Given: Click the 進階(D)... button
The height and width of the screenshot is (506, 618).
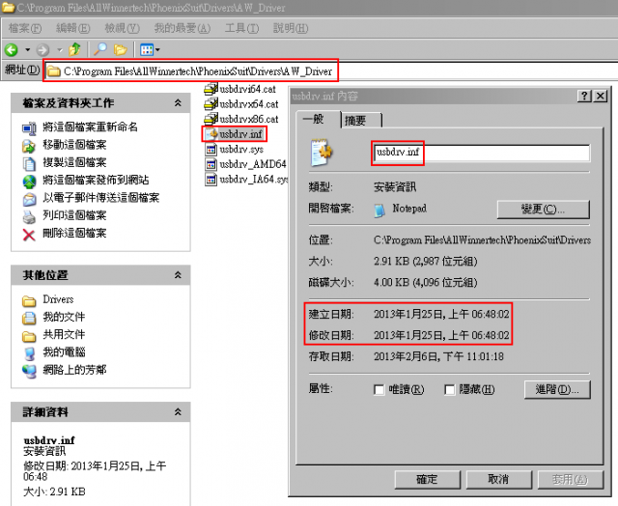Looking at the screenshot, I should click(557, 389).
